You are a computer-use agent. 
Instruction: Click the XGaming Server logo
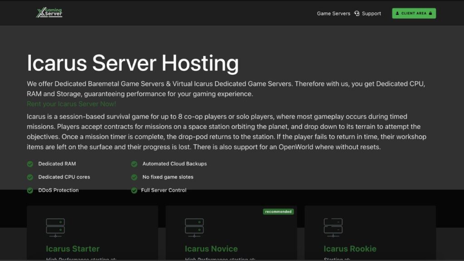click(49, 13)
